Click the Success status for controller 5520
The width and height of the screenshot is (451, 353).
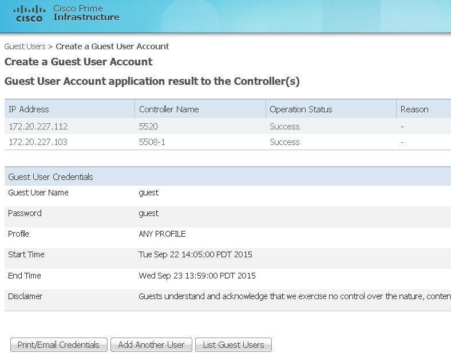(x=284, y=127)
